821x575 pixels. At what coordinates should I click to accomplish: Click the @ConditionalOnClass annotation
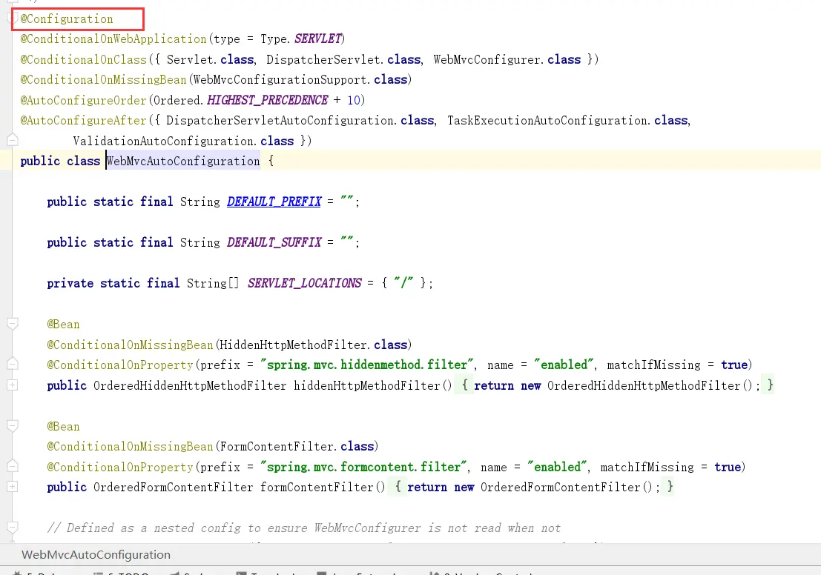pos(83,59)
